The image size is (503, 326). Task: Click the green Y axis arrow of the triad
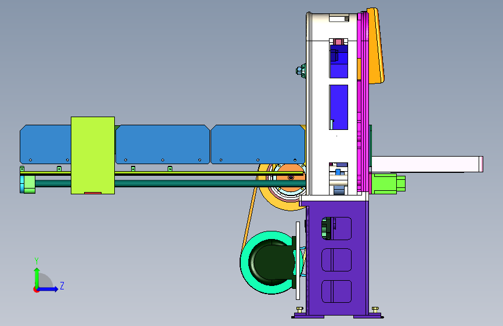37,277
